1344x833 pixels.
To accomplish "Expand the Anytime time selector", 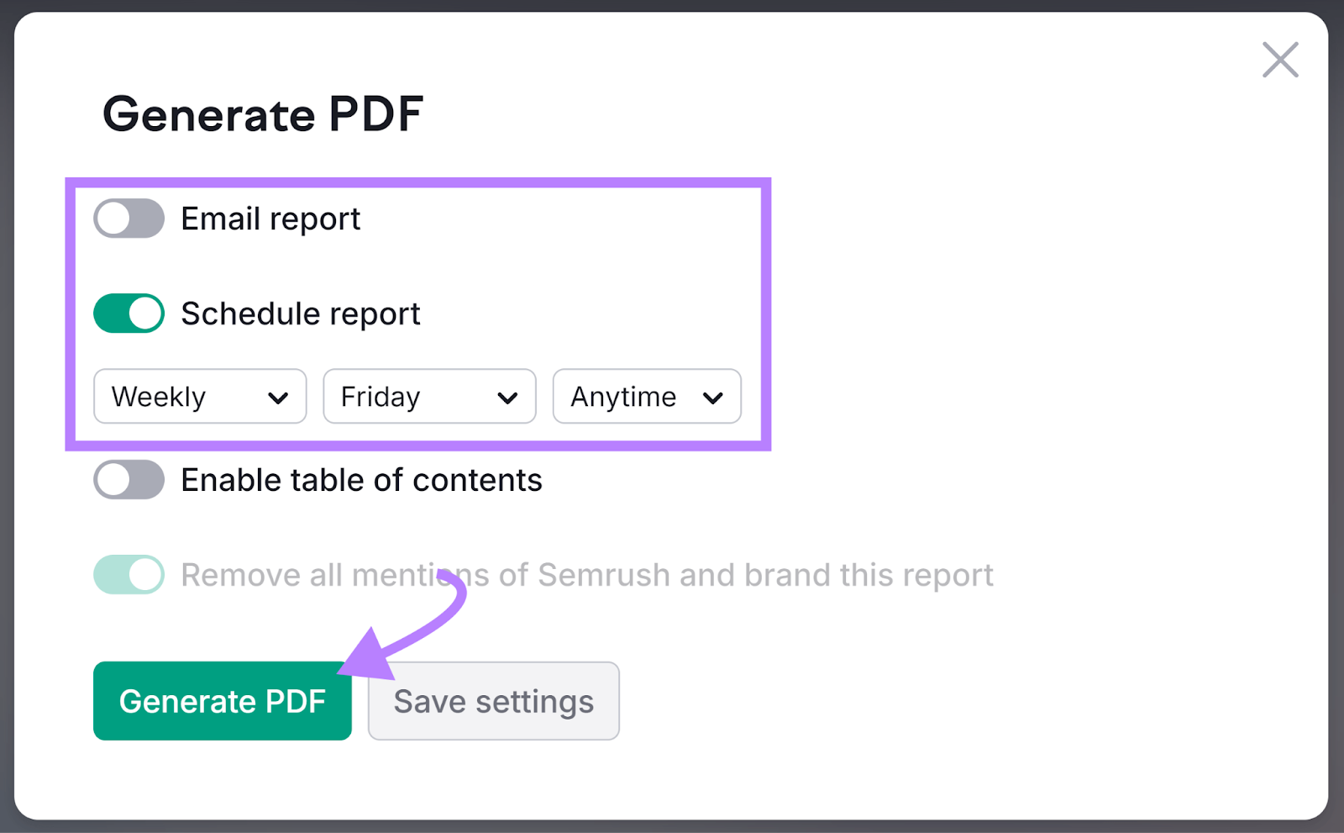I will pos(646,397).
